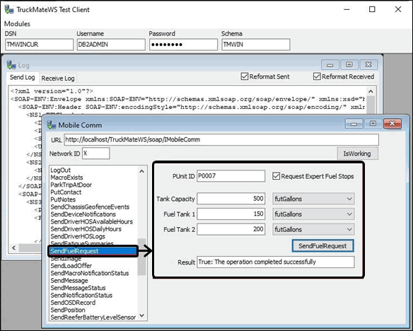Click the method list scrollbar down arrow
This screenshot has height=331, width=413.
(x=142, y=315)
